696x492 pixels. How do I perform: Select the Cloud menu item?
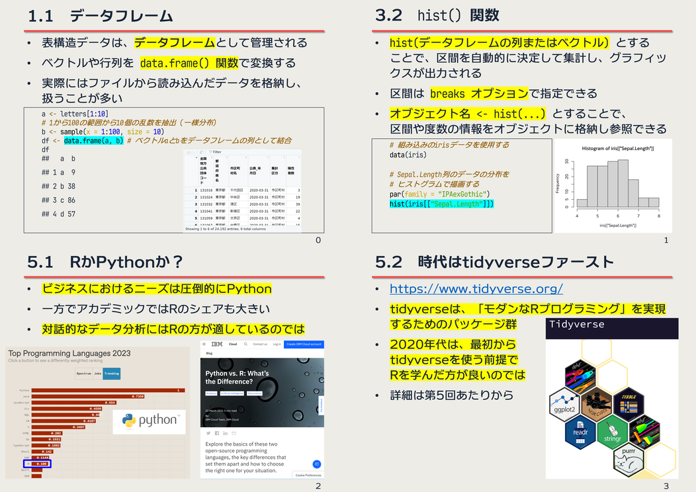click(x=233, y=344)
